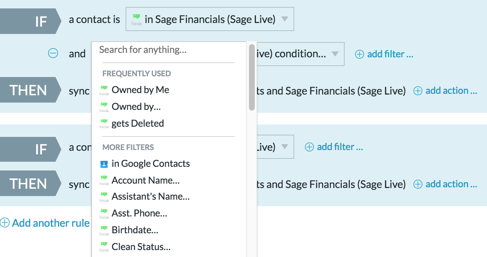Click the Sage icon beside gets Deleted
The image size is (487, 257).
pos(104,124)
